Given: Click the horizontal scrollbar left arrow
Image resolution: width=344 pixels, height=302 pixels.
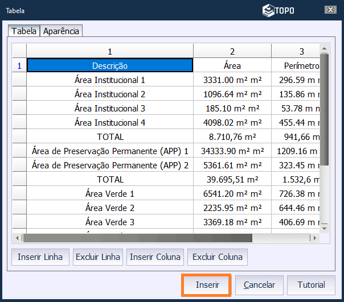Looking at the screenshot, I should 18,238.
